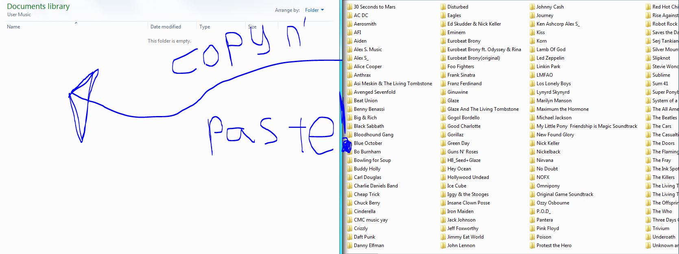Screen dimensions: 679x254
Task: Select the Bowling for Soup folder icon
Action: 349,160
